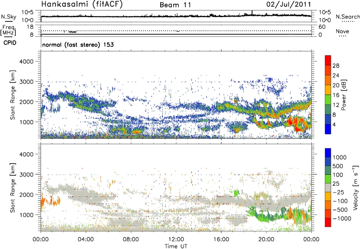Click the '-1000' velocity scale value
Image resolution: width=360 pixels, height=249 pixels.
point(342,218)
